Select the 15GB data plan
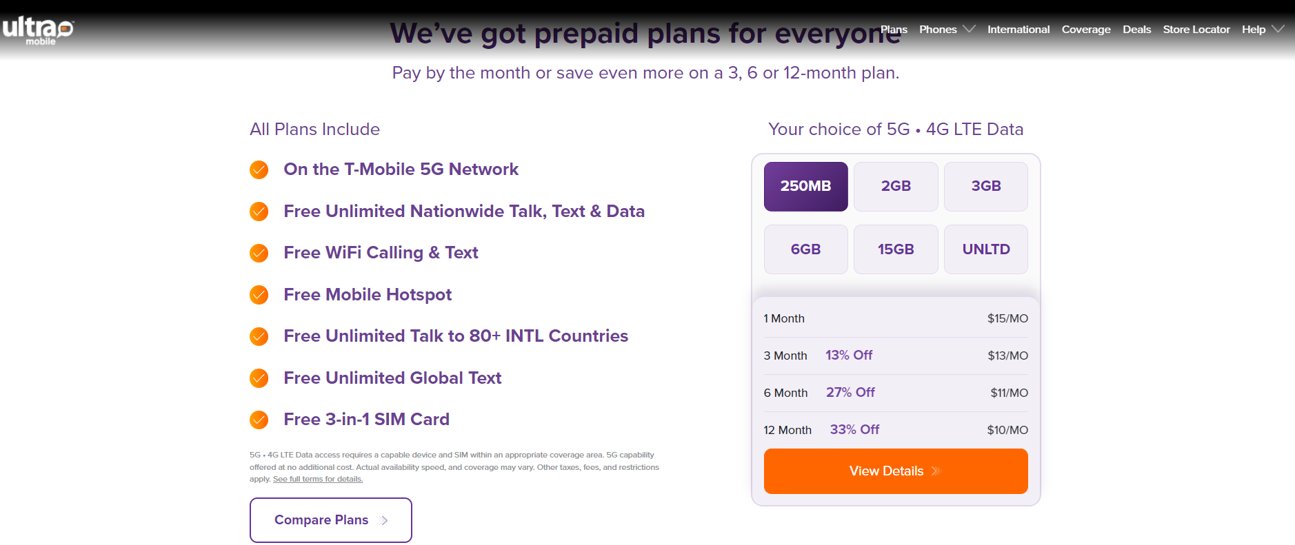This screenshot has width=1295, height=545. (896, 249)
